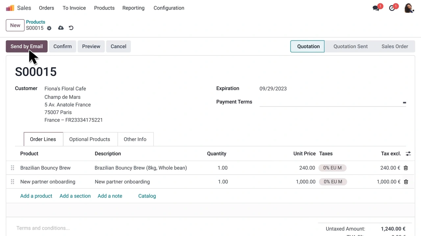
Task: Click the 0% EU M tax tag on New partner onboarding
Action: [333, 182]
